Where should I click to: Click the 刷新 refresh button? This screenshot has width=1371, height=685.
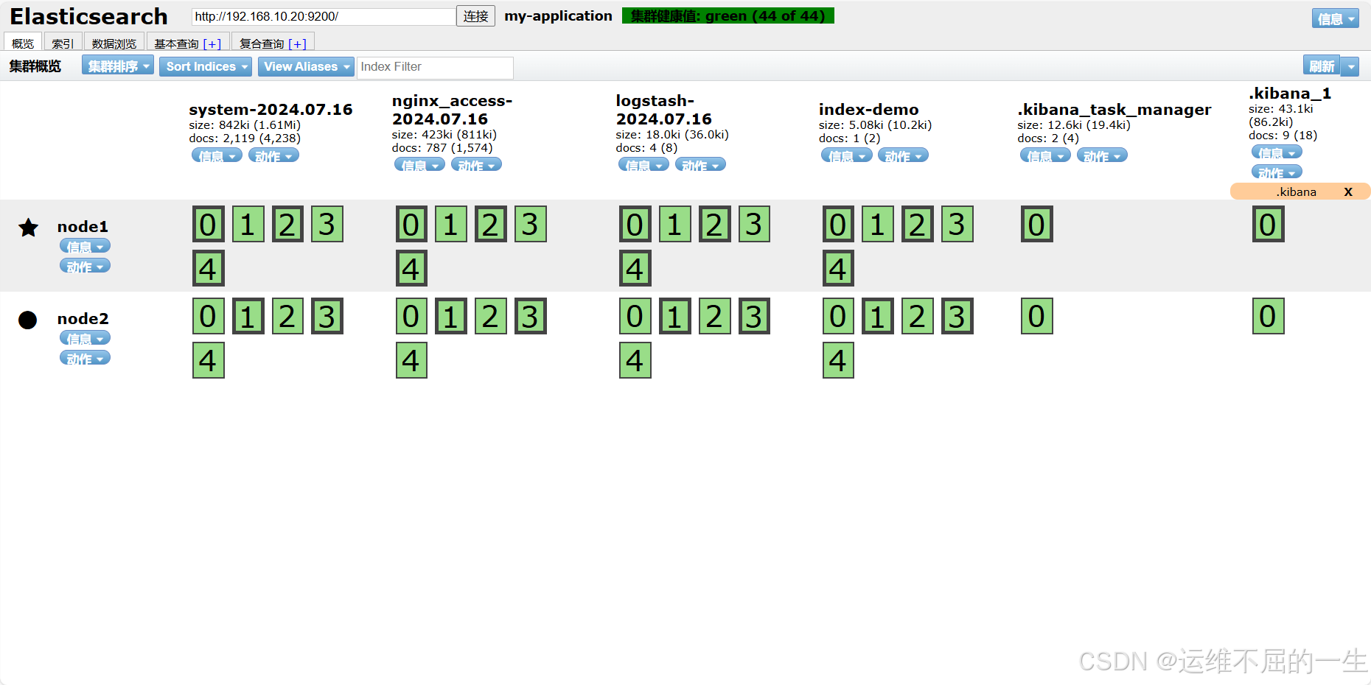coord(1322,66)
